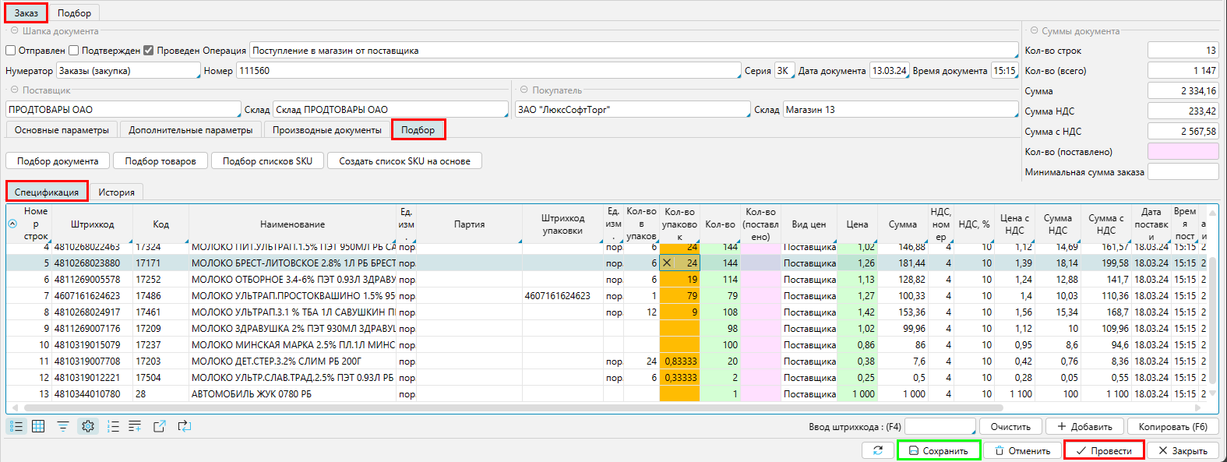Image resolution: width=1227 pixels, height=462 pixels.
Task: Collapse the Поставщик group
Action: click(15, 90)
